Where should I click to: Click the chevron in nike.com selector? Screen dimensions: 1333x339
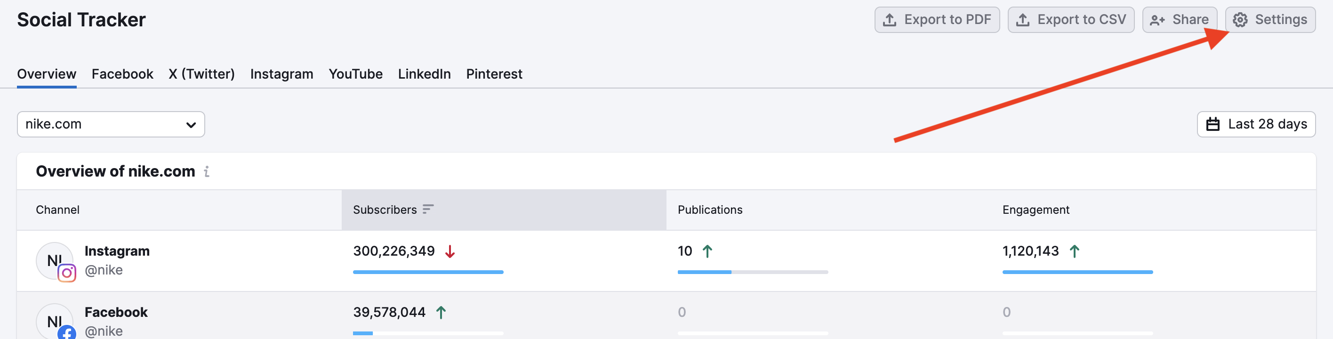pos(191,125)
